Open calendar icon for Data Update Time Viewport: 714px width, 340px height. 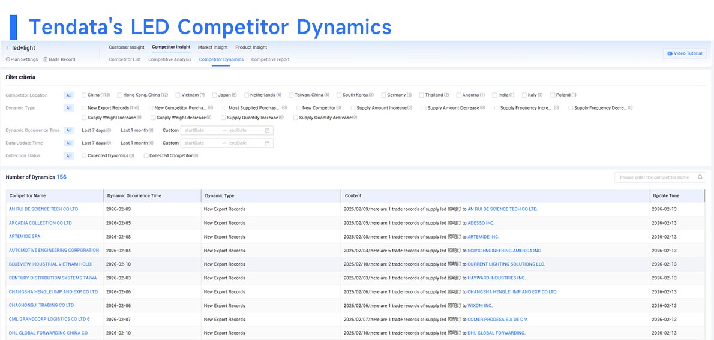click(x=267, y=143)
